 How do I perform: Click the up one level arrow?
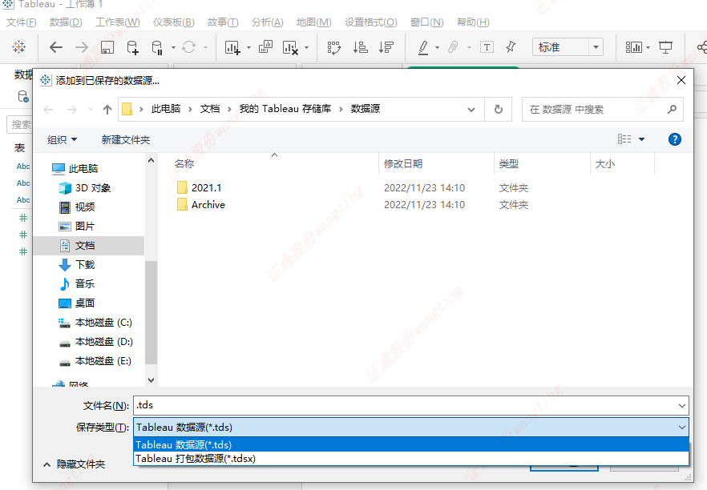pyautogui.click(x=107, y=110)
